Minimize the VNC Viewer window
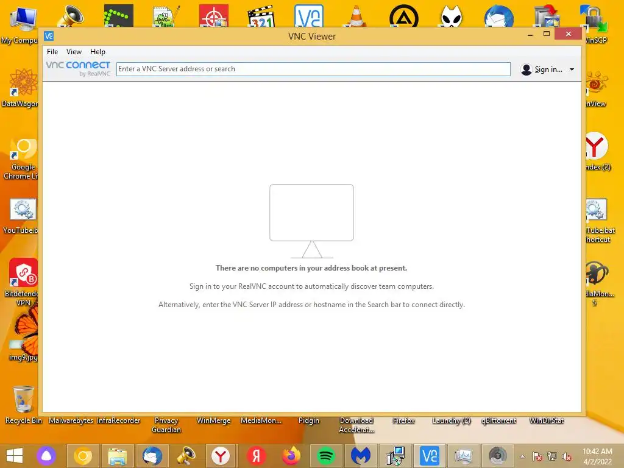The width and height of the screenshot is (624, 468). [x=530, y=35]
